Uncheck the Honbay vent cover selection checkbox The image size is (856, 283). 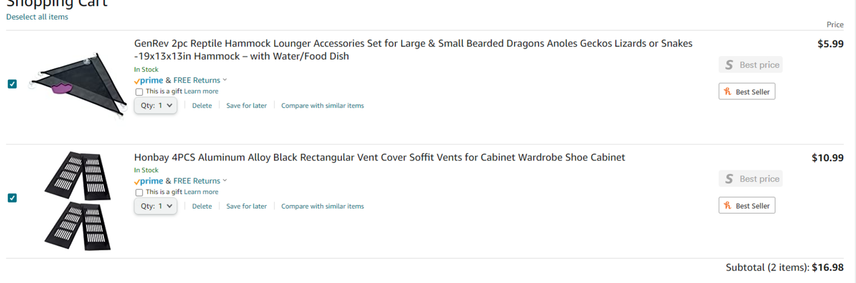click(12, 198)
